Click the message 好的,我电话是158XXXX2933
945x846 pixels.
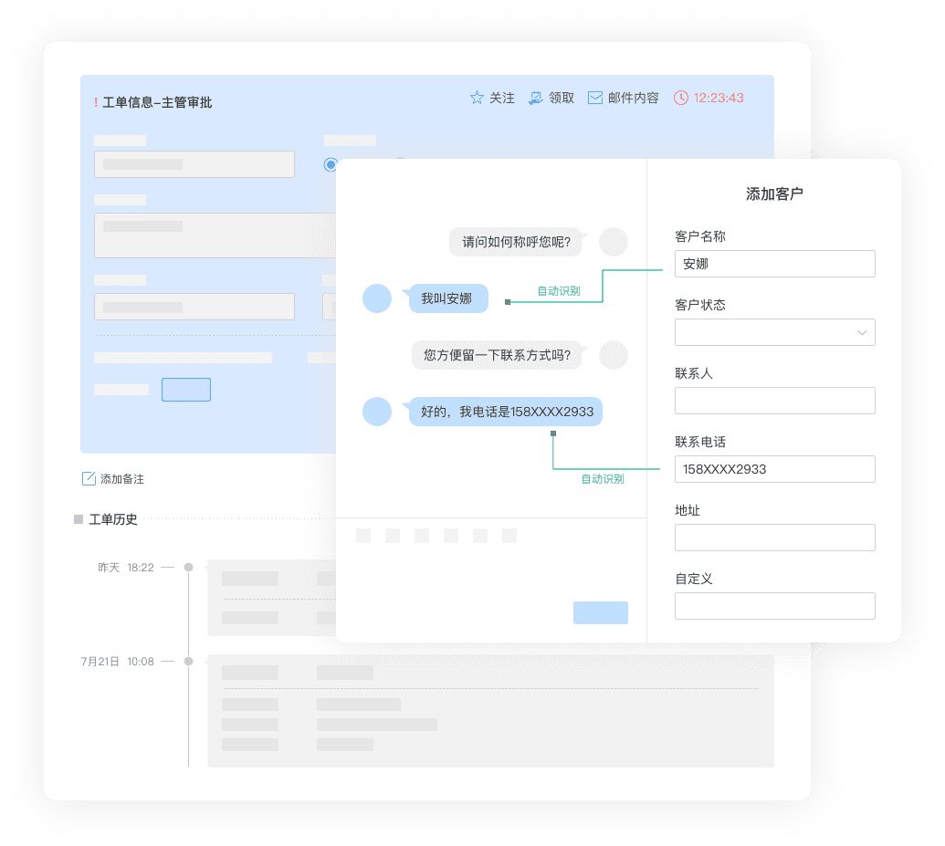pos(506,412)
